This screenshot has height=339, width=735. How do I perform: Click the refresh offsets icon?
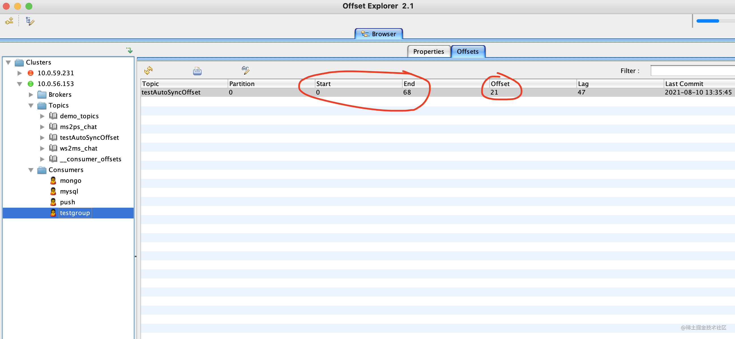point(148,70)
